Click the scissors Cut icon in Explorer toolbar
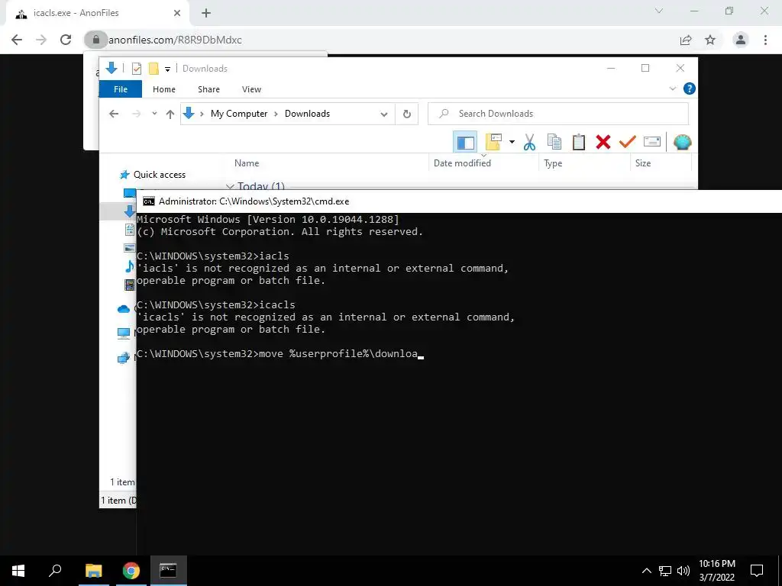The image size is (782, 586). pyautogui.click(x=529, y=142)
